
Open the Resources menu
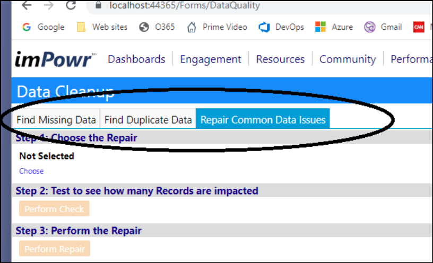(x=280, y=59)
